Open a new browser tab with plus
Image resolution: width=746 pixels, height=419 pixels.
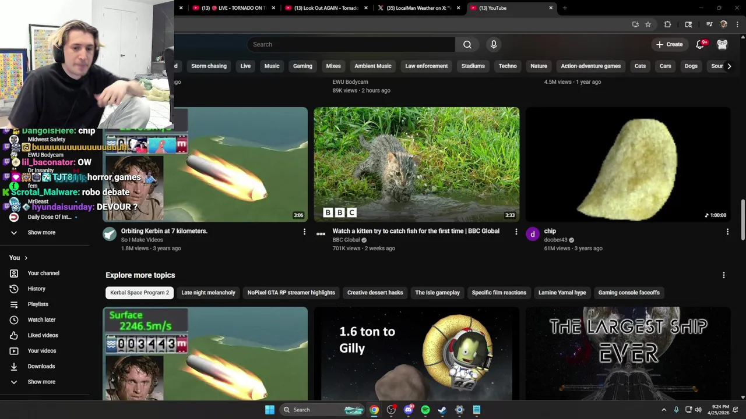(x=565, y=8)
